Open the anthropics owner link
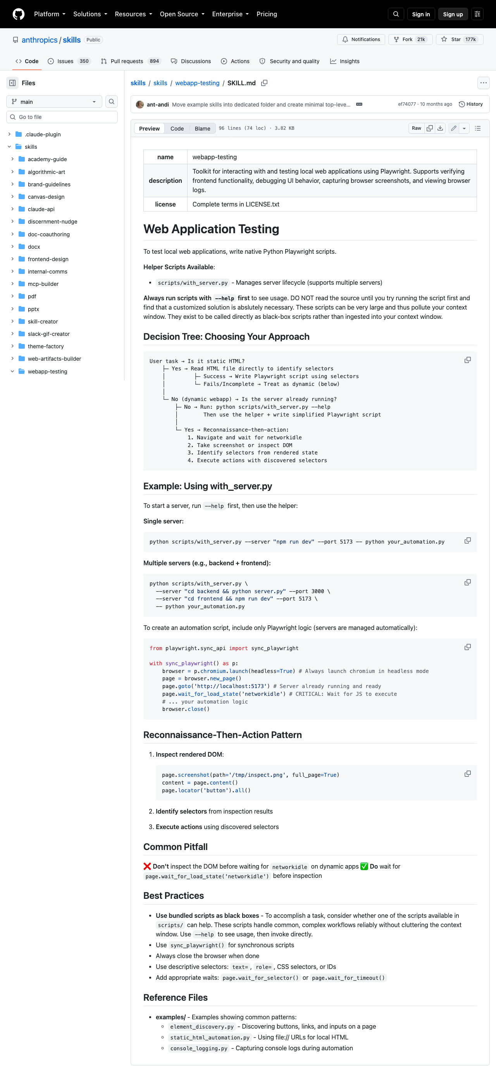This screenshot has height=1084, width=496. 40,40
